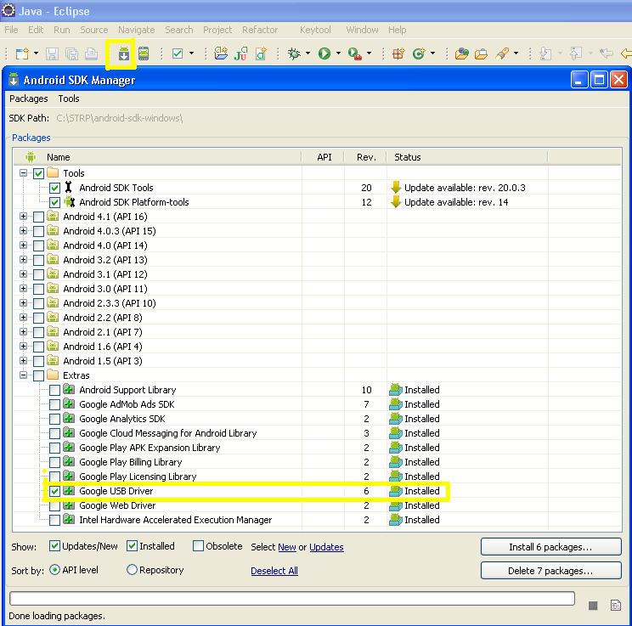
Task: Click the New Java Class icon
Action: [419, 54]
